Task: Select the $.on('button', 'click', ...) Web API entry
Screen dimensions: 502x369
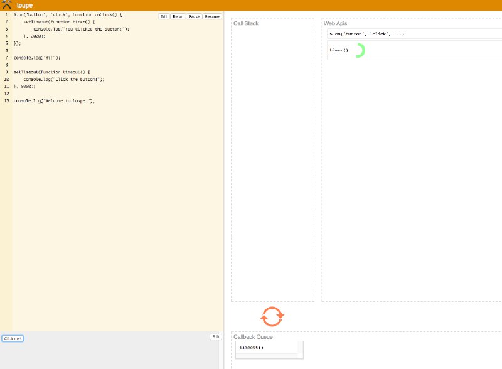Action: click(x=415, y=34)
